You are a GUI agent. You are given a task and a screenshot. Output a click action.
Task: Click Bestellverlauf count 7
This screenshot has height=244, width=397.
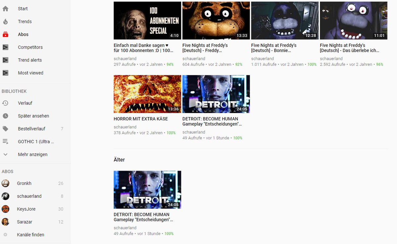tap(62, 129)
